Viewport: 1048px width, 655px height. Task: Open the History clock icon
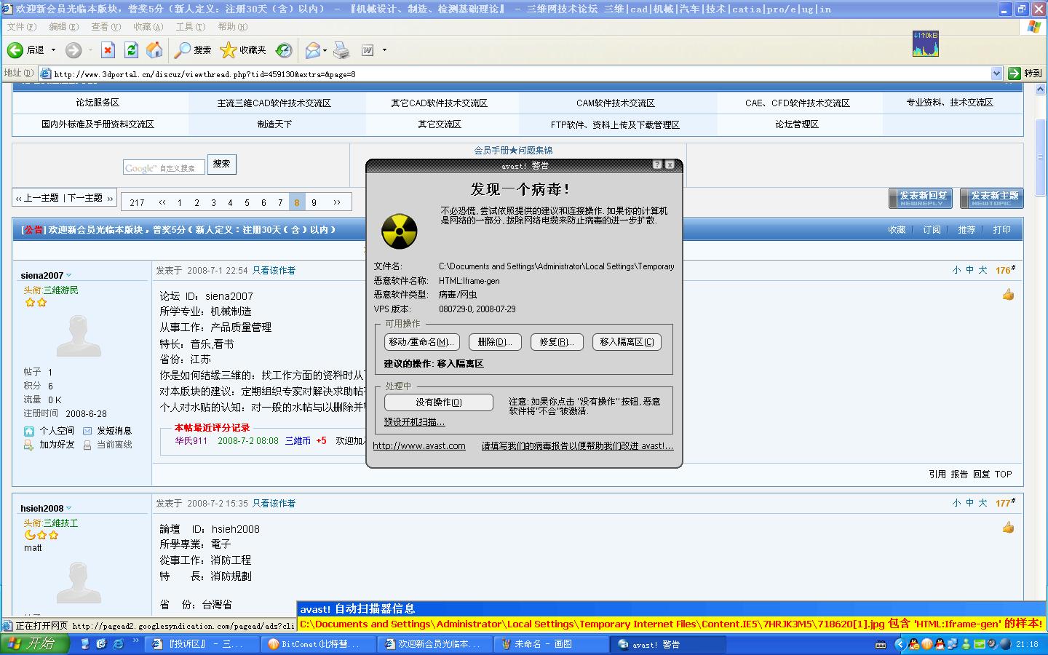(284, 49)
